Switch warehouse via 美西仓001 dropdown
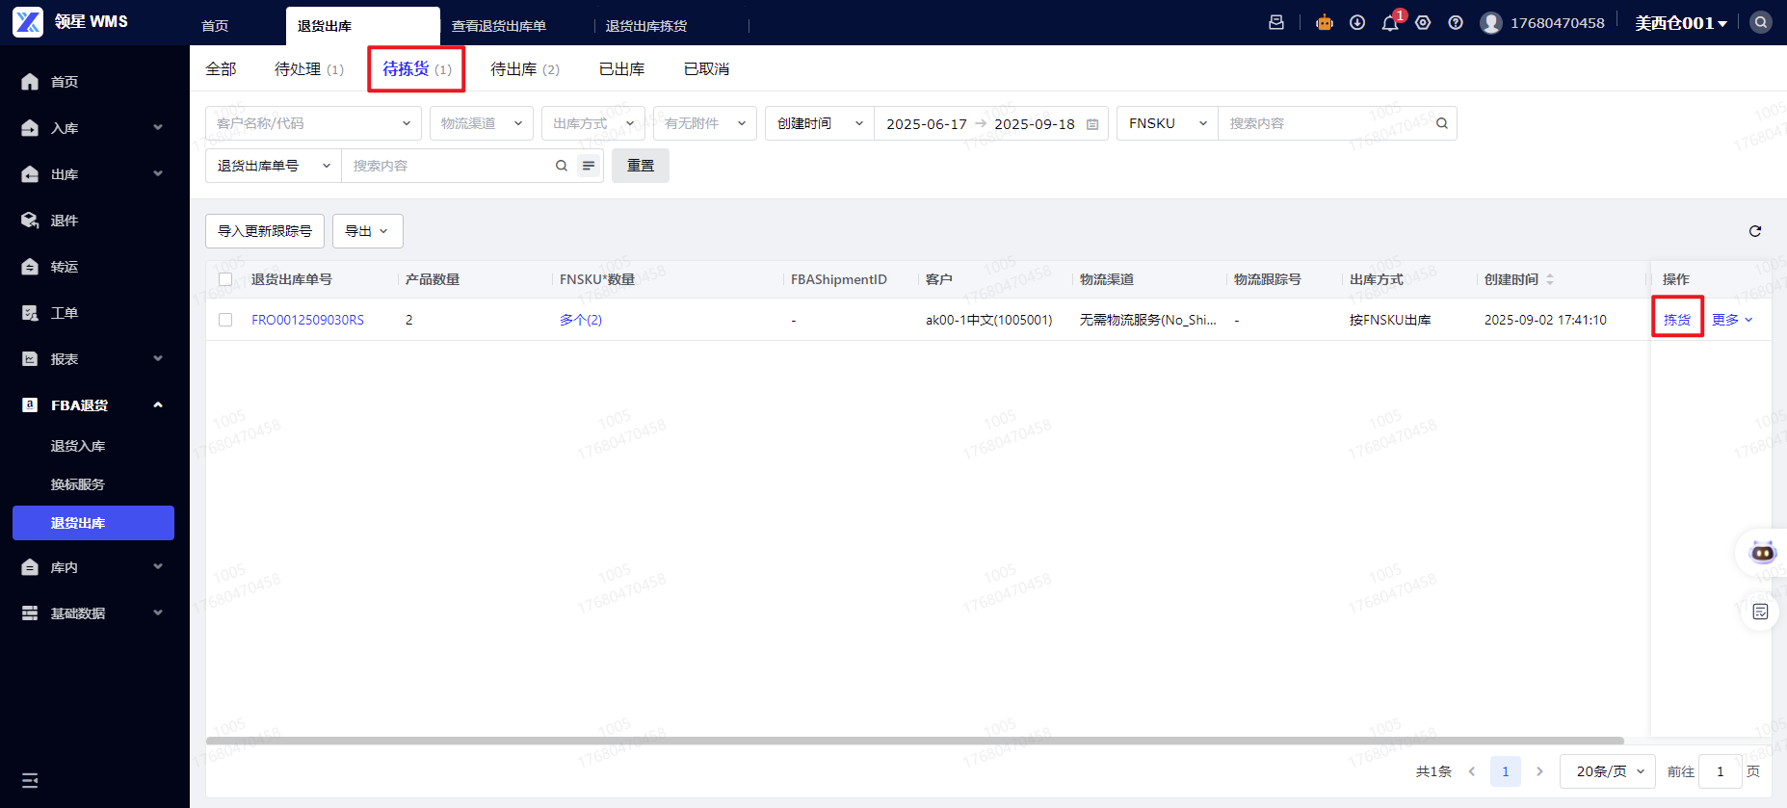Viewport: 1787px width, 808px height. click(1681, 22)
